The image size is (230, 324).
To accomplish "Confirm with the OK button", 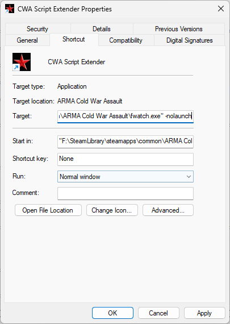I will (112, 313).
